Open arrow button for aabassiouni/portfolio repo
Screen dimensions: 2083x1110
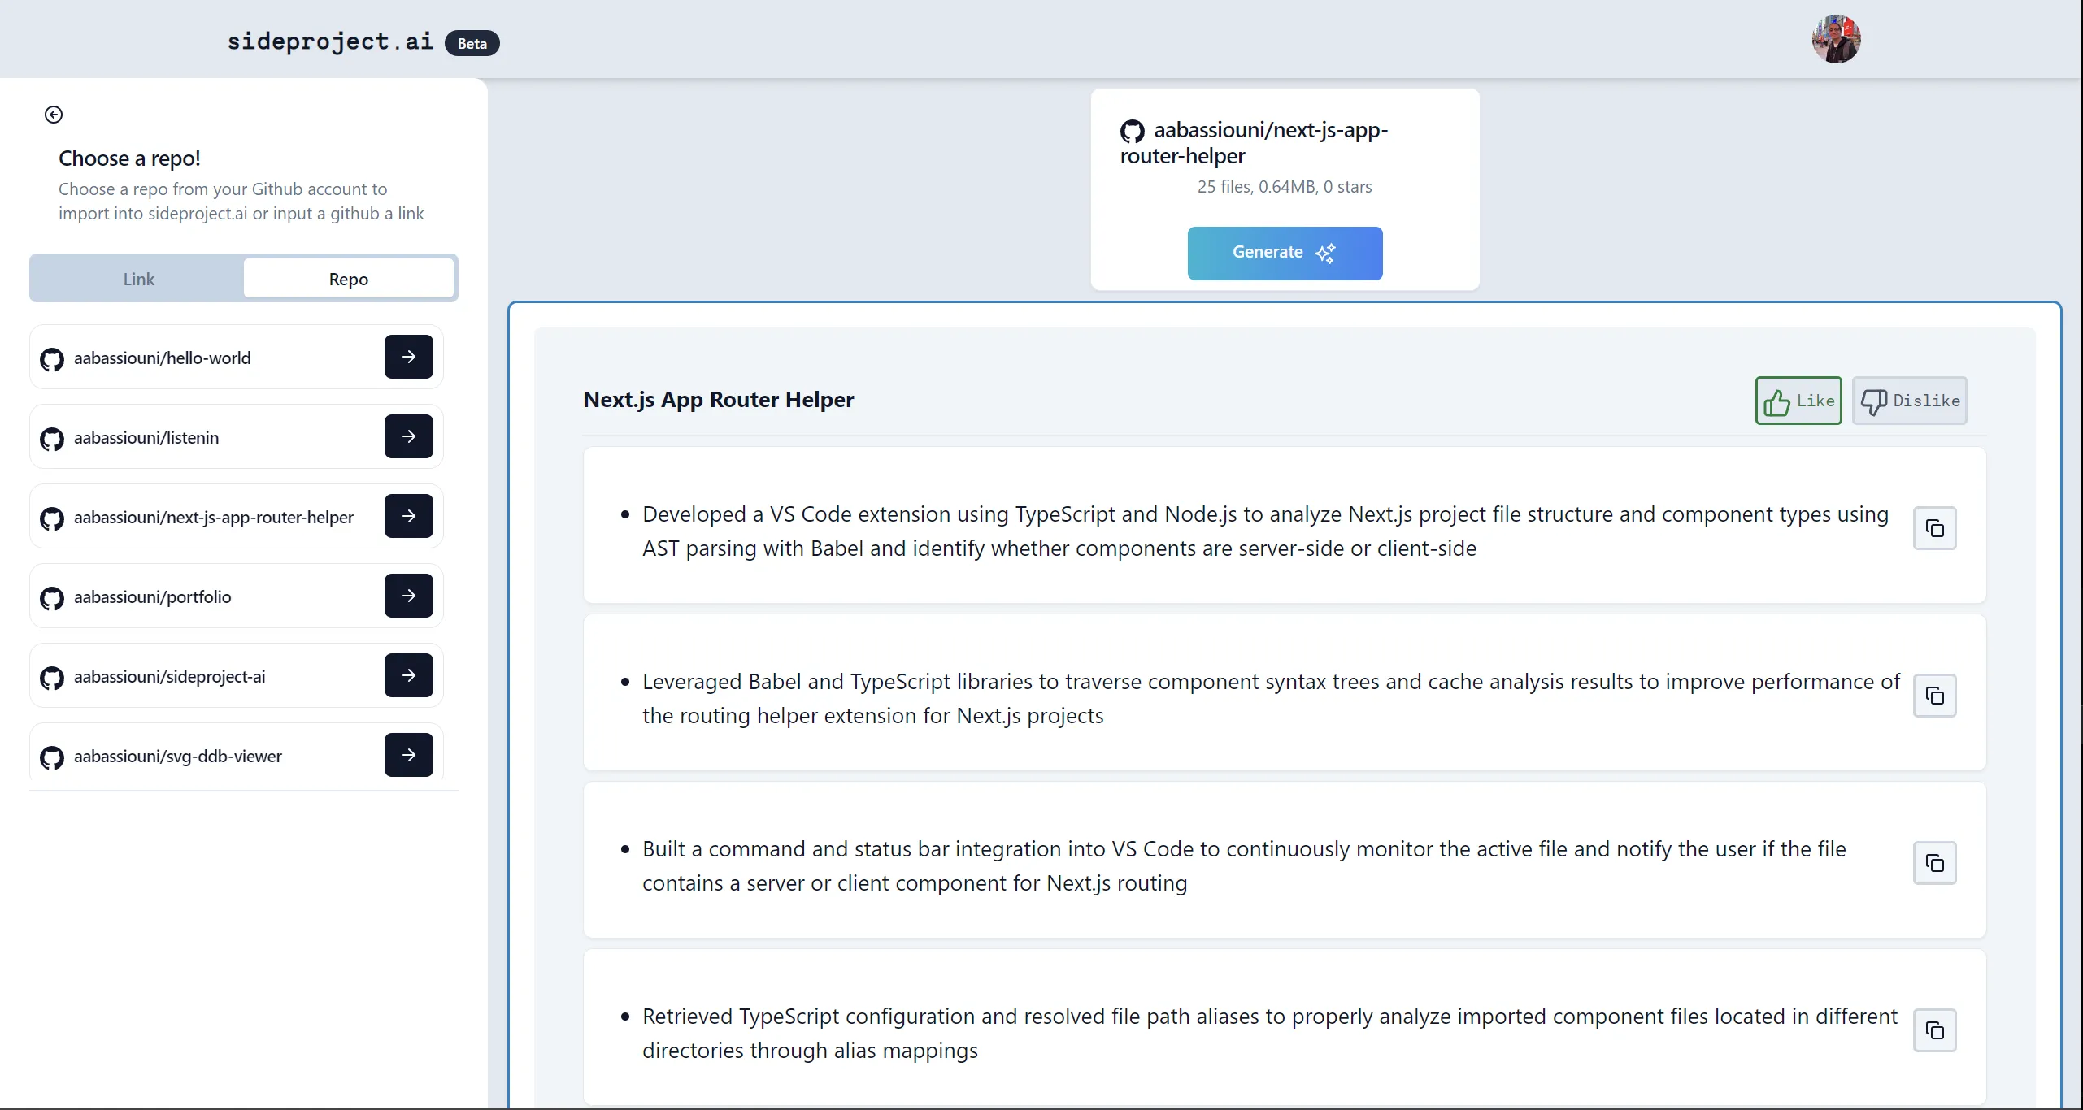click(408, 596)
